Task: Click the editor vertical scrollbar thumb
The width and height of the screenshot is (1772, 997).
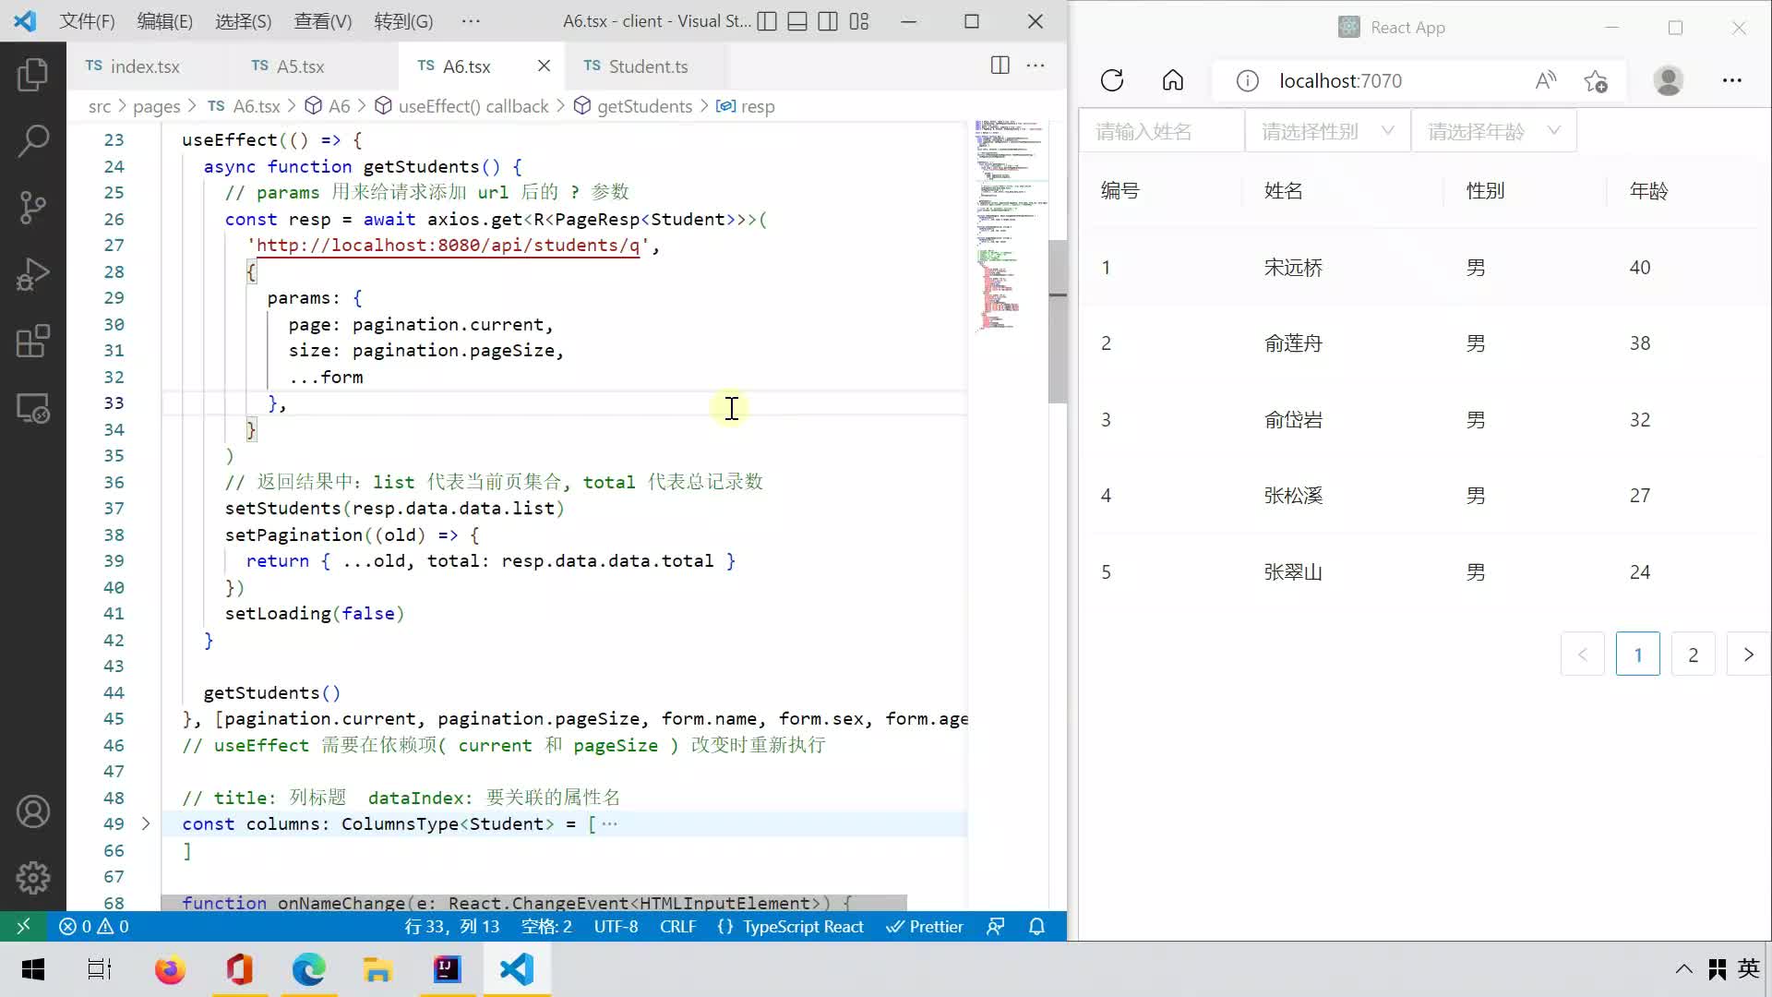Action: tap(1058, 320)
